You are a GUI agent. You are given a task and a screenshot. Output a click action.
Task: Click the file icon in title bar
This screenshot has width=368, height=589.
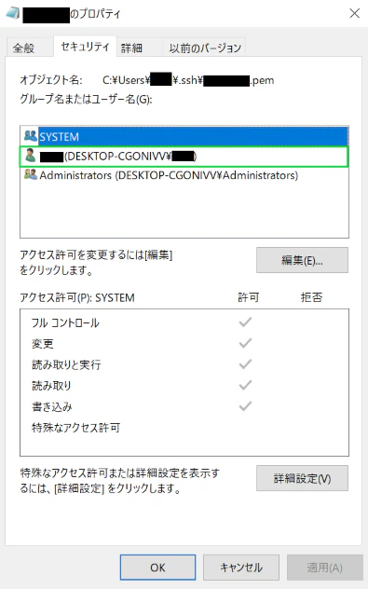coord(13,14)
